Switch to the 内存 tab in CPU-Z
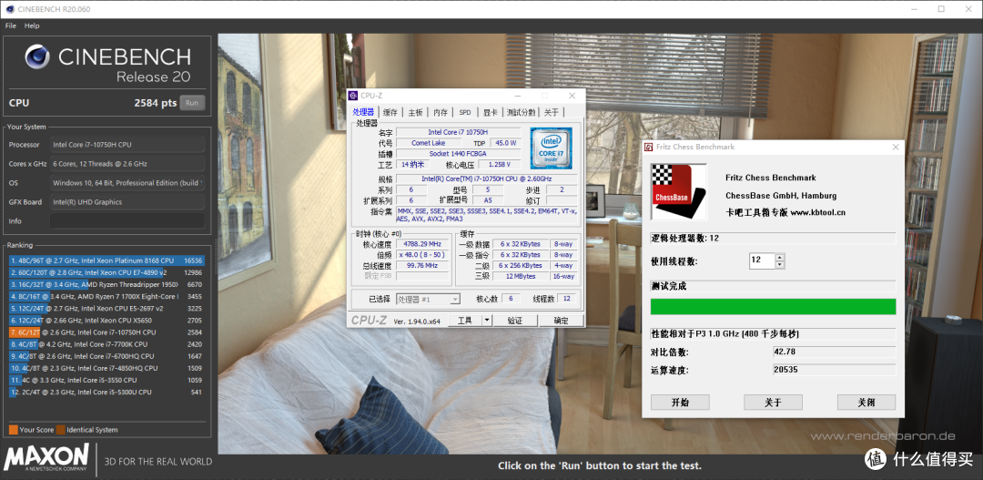The height and width of the screenshot is (480, 983). pyautogui.click(x=441, y=112)
